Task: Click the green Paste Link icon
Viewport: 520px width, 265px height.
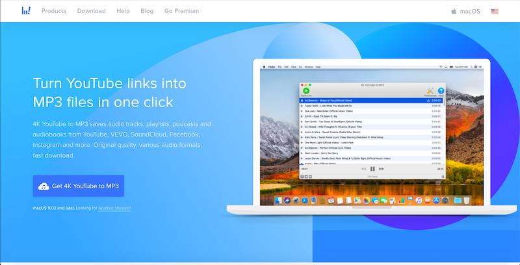Action: coord(306,91)
